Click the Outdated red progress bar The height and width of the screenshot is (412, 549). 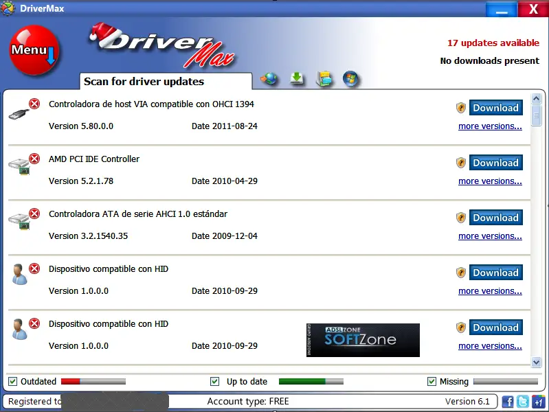(93, 381)
